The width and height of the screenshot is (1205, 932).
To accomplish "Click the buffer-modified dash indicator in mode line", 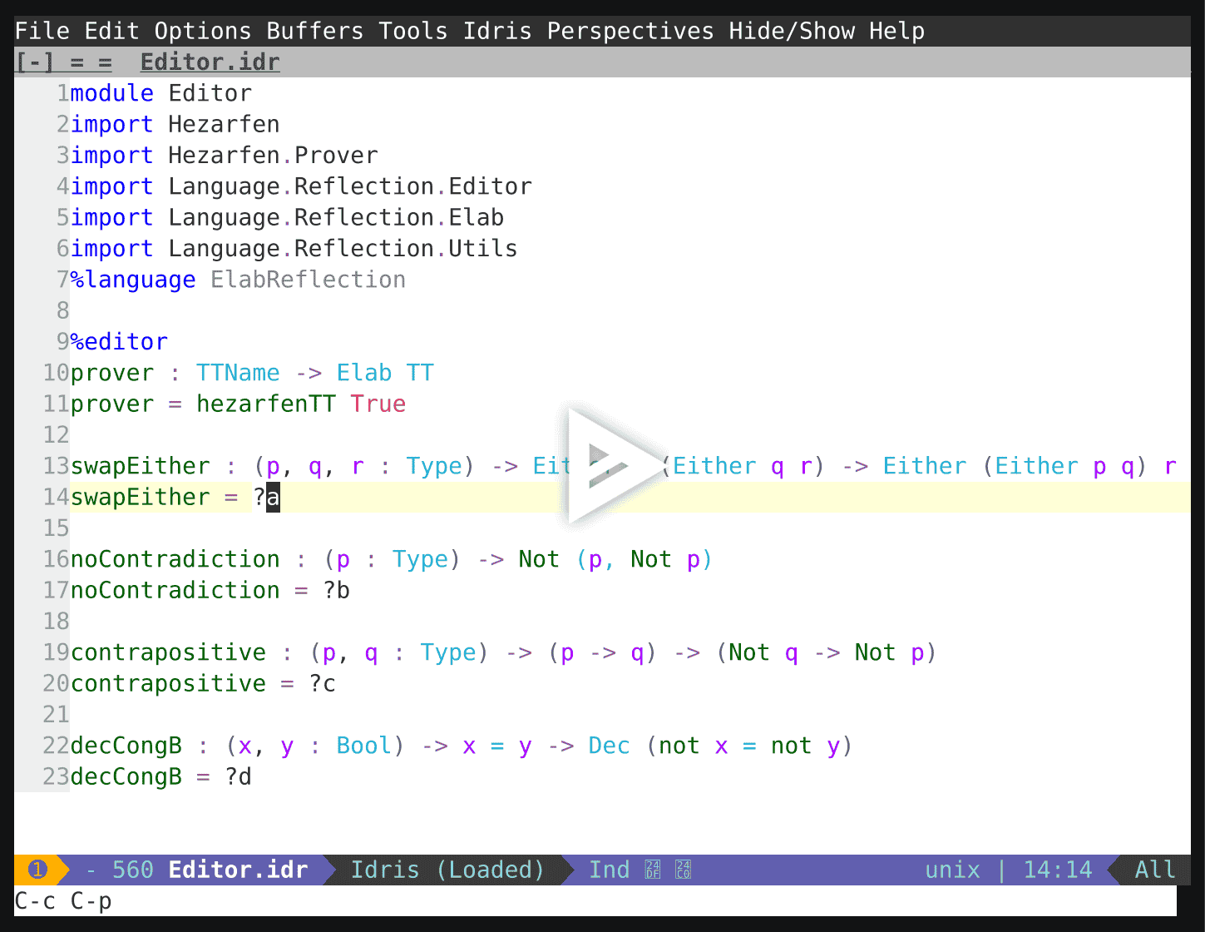I will pos(90,870).
